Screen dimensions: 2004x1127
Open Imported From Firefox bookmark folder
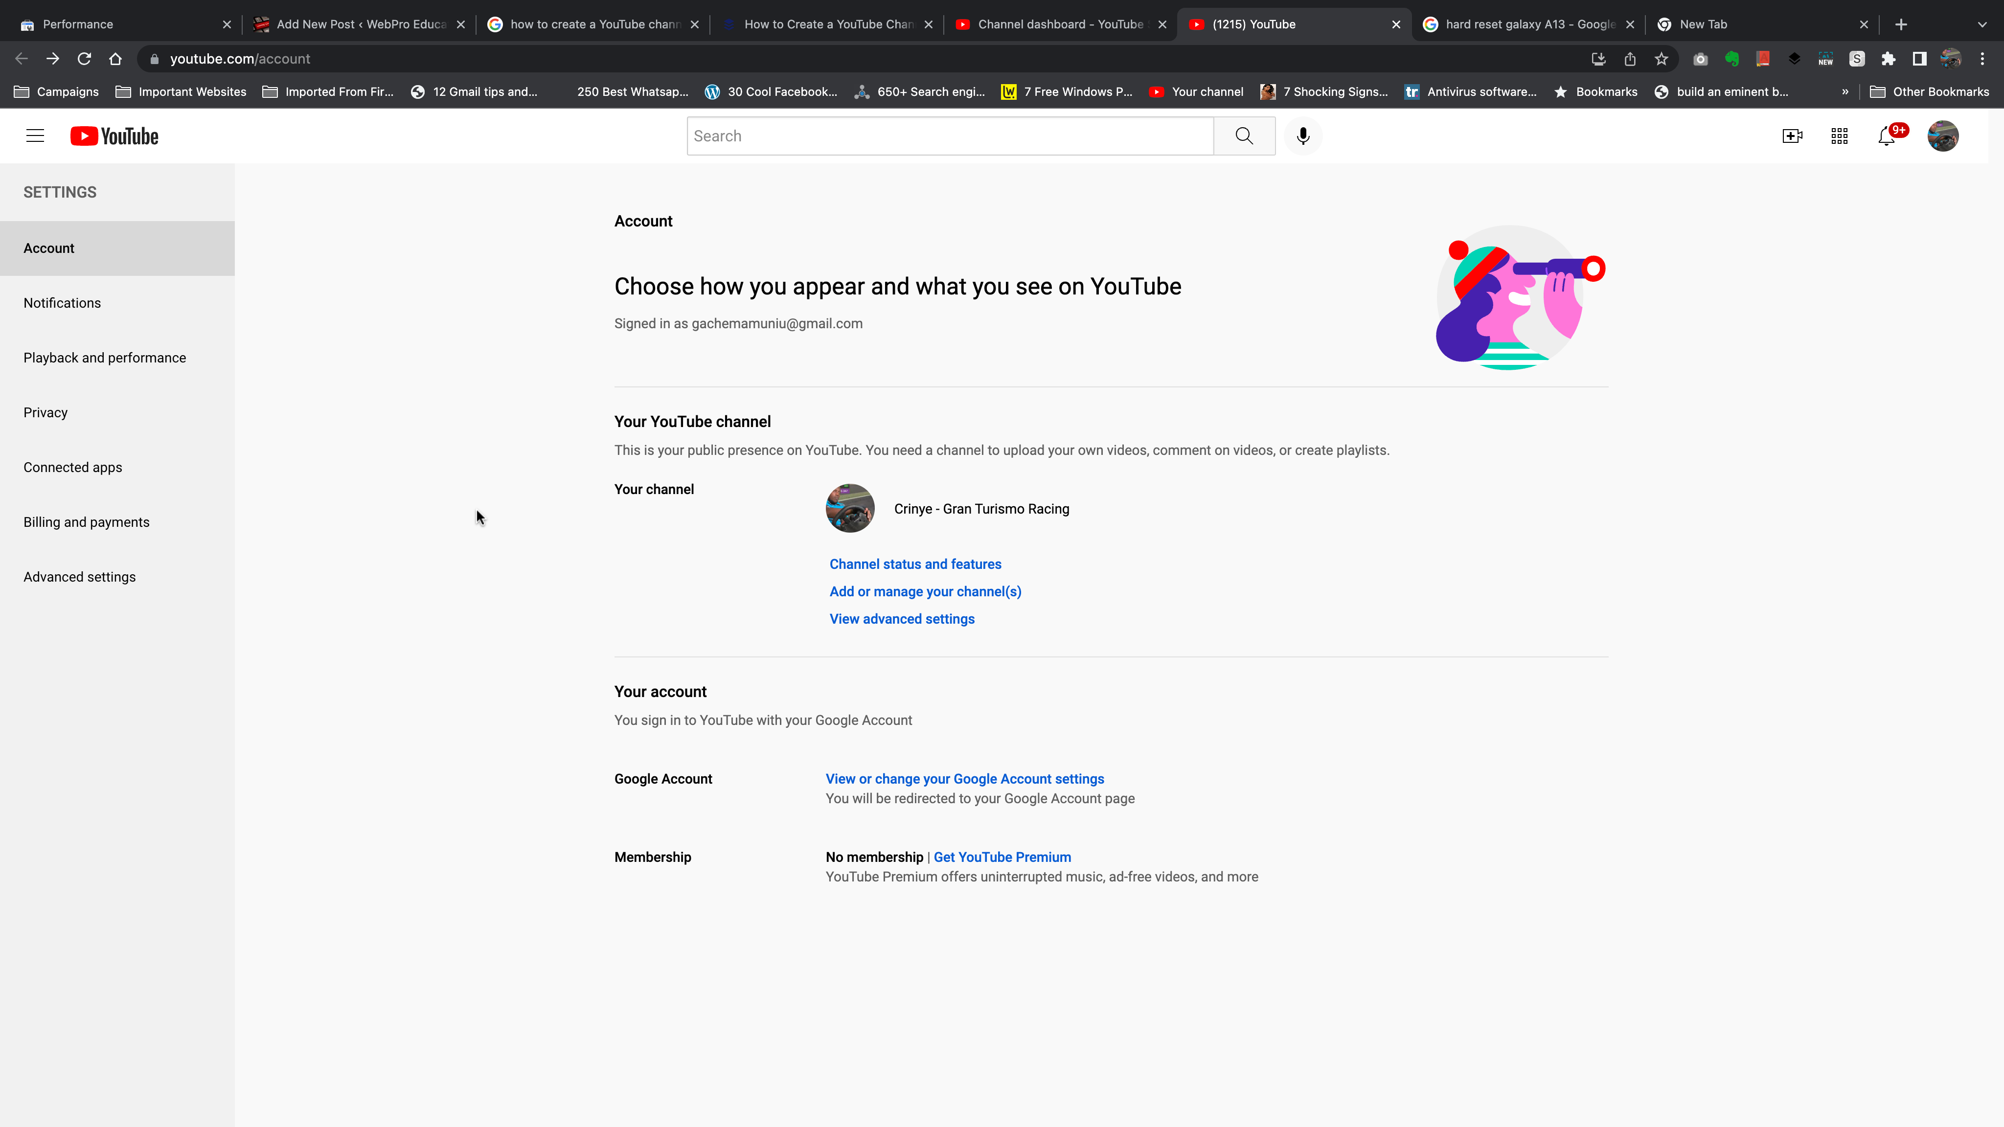(x=327, y=92)
